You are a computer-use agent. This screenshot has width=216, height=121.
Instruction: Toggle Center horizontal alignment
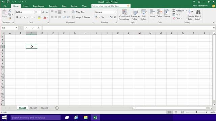(x=56, y=17)
